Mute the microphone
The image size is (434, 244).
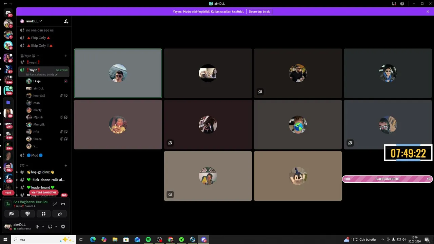37,227
